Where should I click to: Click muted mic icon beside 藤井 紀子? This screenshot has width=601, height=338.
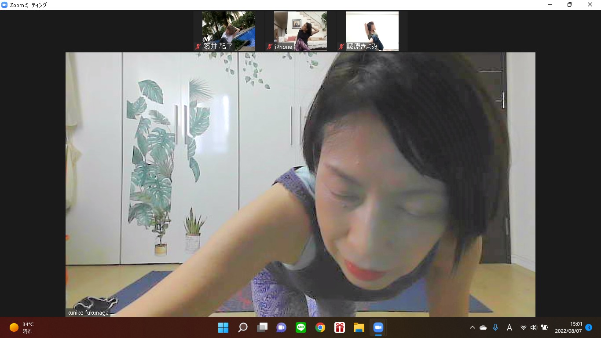click(x=198, y=47)
